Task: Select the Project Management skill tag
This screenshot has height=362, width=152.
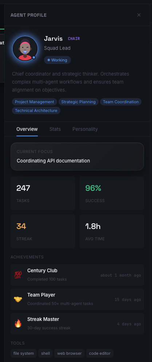Action: 35,102
